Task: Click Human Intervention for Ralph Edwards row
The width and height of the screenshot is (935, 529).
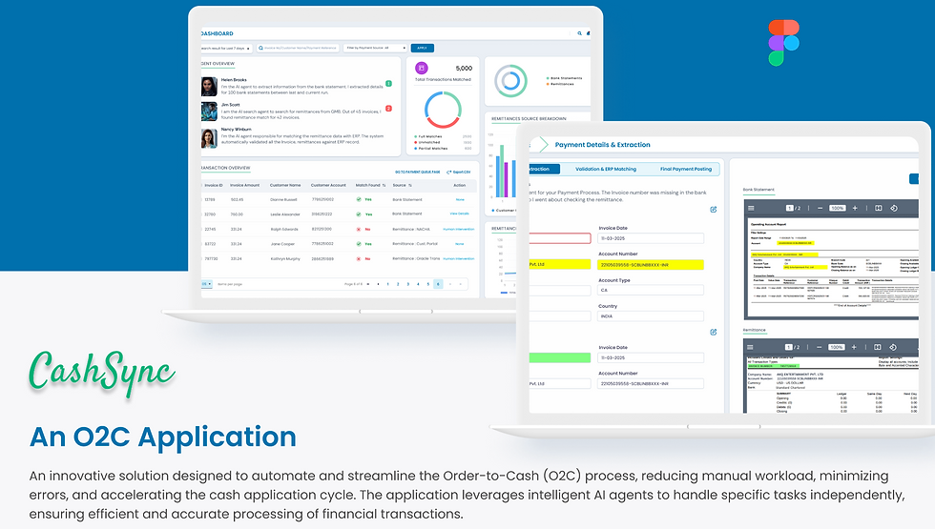Action: point(459,230)
